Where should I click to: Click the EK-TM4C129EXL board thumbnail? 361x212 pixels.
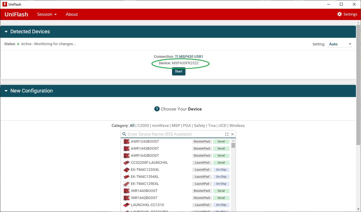pyautogui.click(x=126, y=184)
